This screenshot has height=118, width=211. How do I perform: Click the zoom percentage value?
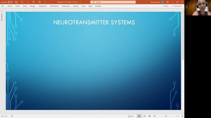(x=177, y=116)
